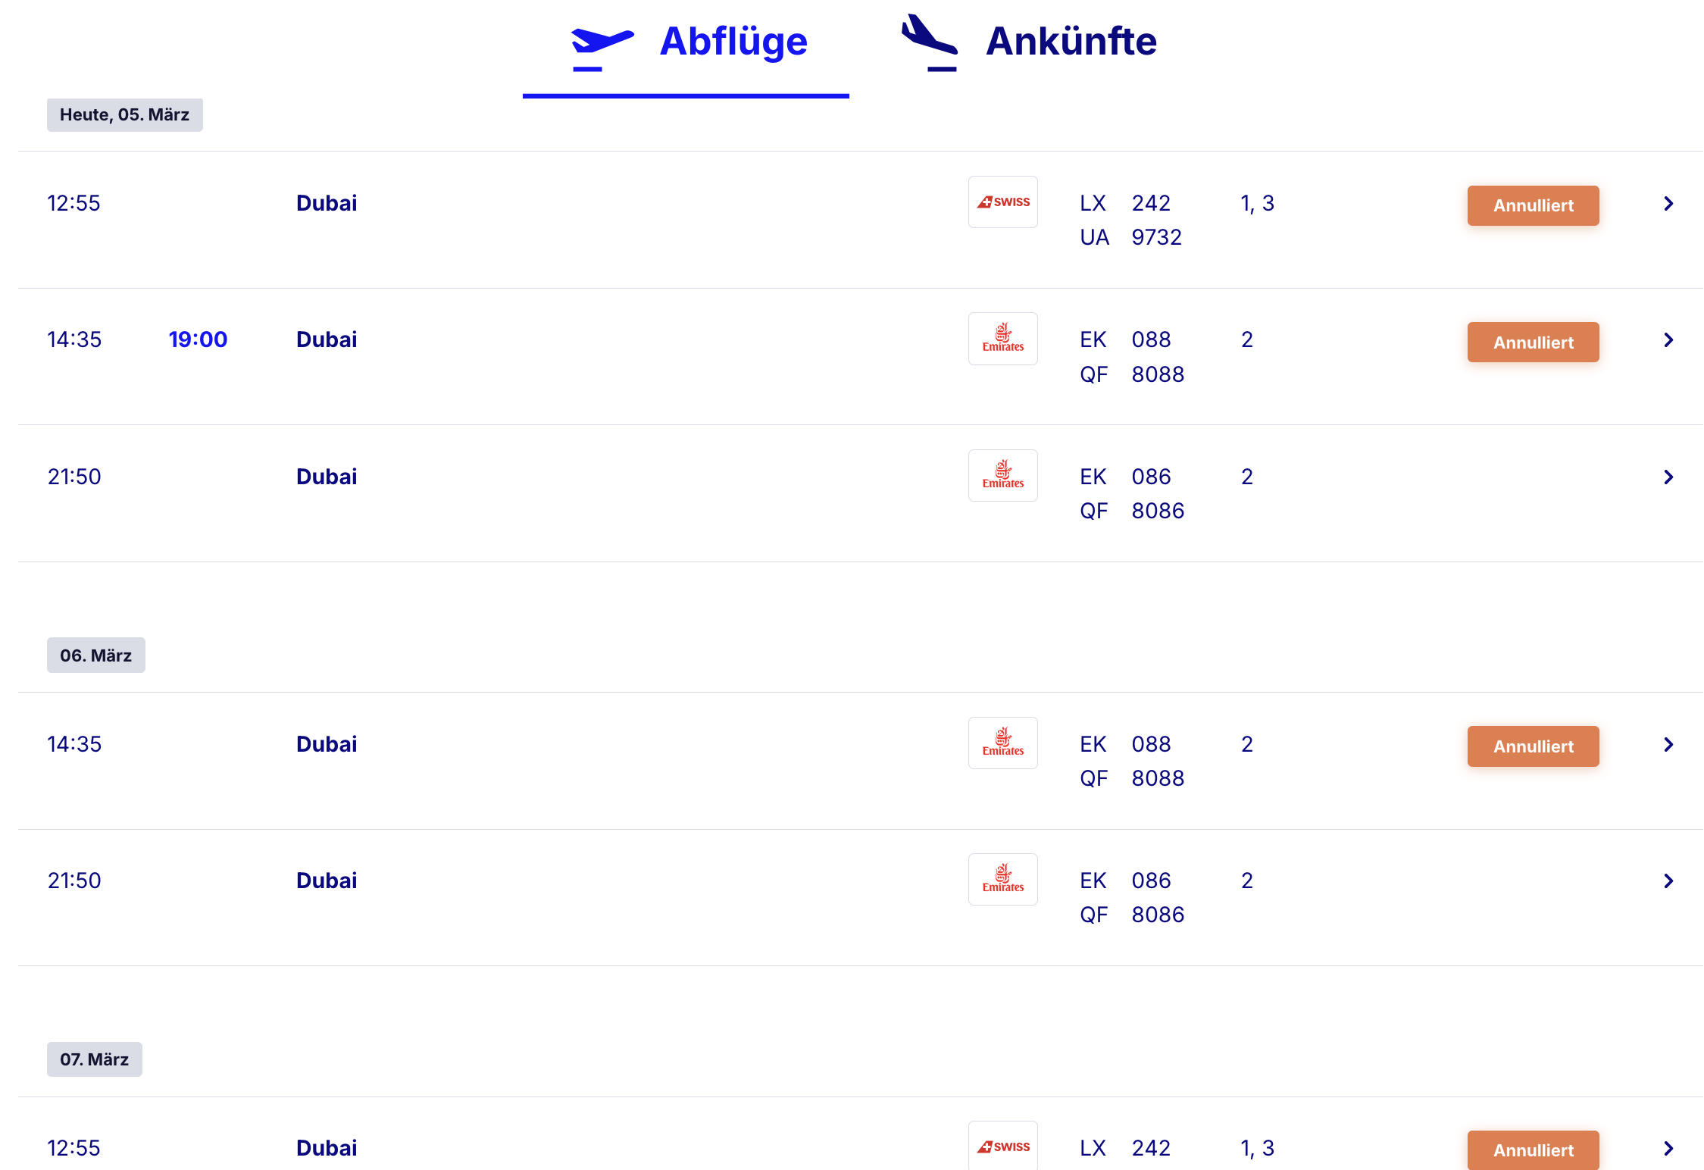The height and width of the screenshot is (1170, 1704).
Task: Click Emirates logo on 06. März 14:35 flight
Action: point(1002,743)
